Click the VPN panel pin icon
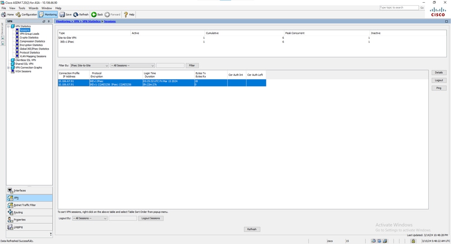The image size is (451, 244). (x=49, y=21)
